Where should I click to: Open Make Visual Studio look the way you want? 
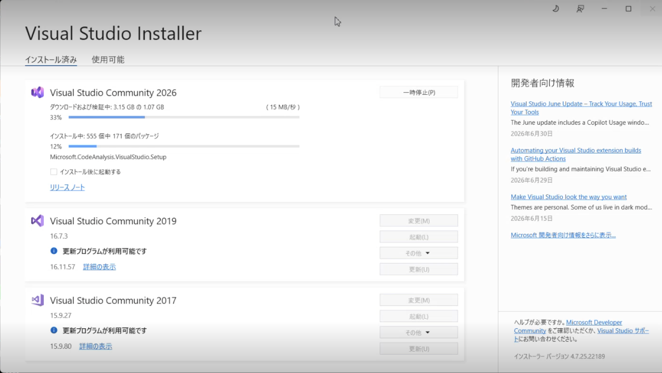569,197
